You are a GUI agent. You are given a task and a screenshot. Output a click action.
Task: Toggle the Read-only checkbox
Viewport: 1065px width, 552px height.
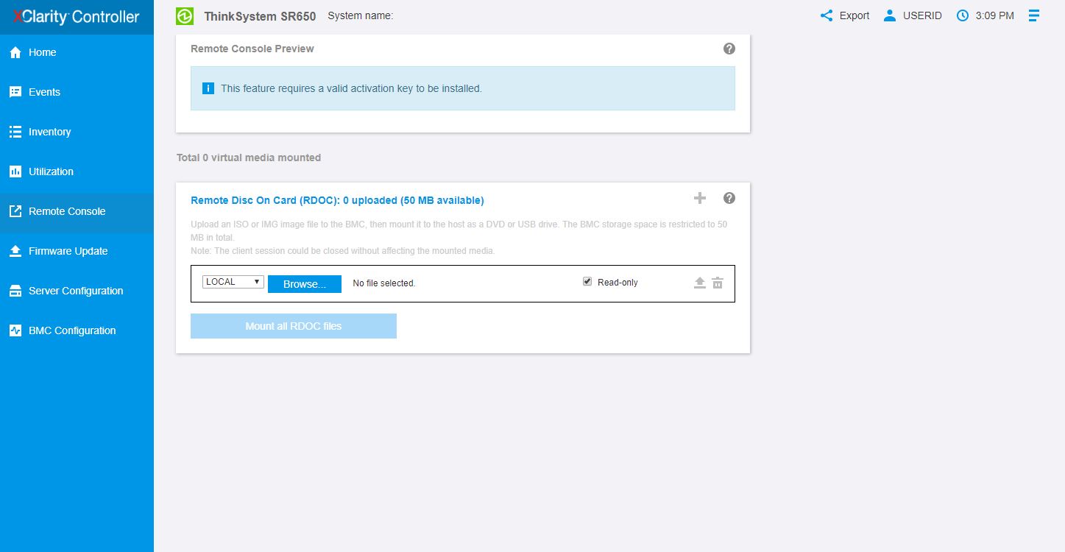[587, 281]
